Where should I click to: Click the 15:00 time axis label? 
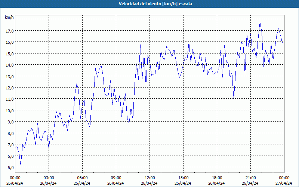(183, 178)
